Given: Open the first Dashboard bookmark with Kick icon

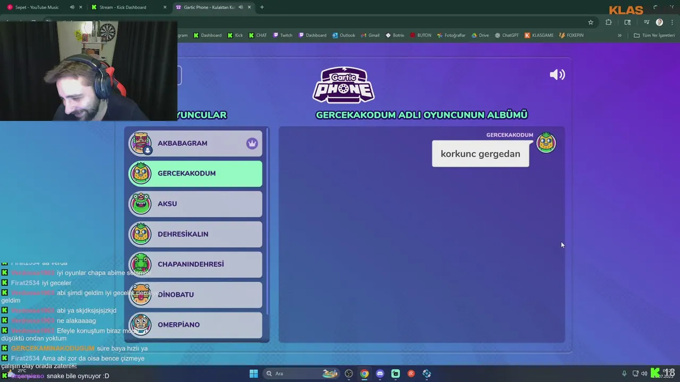Looking at the screenshot, I should (x=207, y=36).
